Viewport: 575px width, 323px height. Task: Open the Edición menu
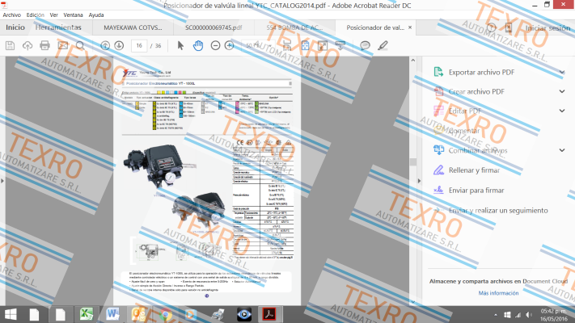36,15
